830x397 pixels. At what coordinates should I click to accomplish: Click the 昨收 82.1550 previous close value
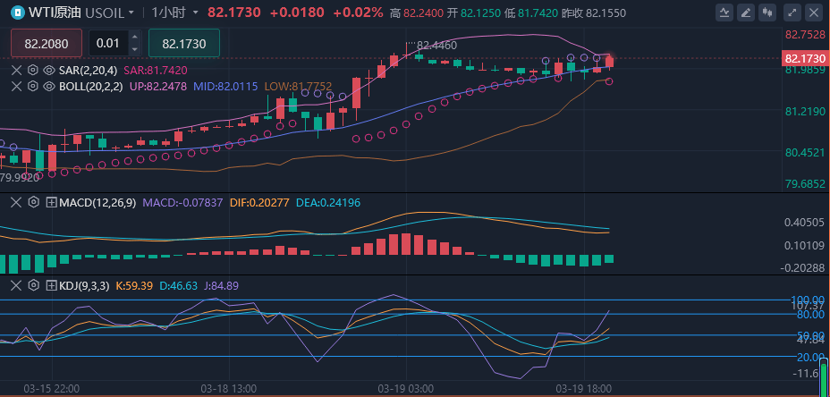click(x=593, y=13)
